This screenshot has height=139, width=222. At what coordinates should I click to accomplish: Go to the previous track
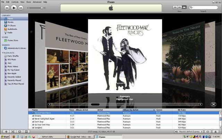7,8
